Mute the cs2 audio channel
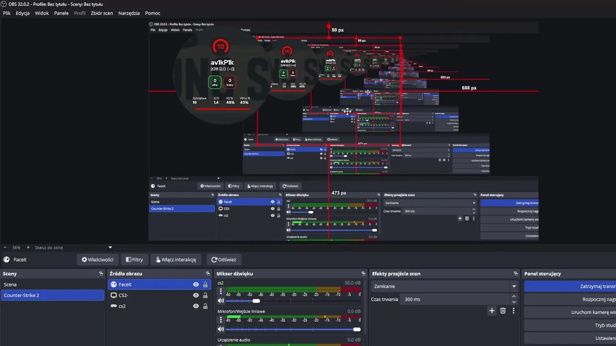 [x=221, y=301]
